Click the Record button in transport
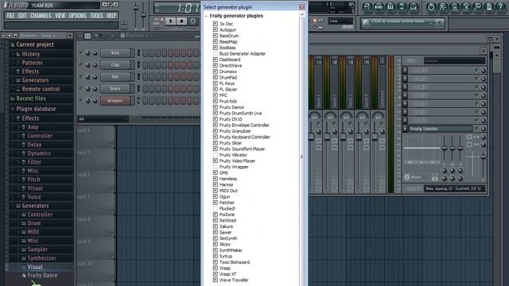 point(192,21)
